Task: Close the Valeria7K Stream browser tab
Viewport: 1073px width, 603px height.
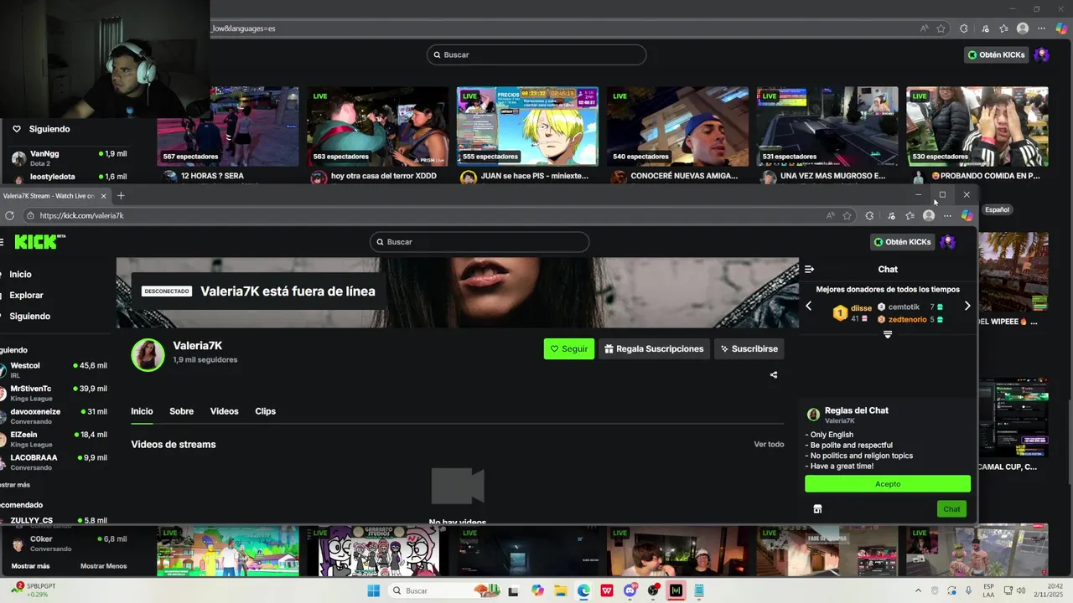Action: pos(104,196)
